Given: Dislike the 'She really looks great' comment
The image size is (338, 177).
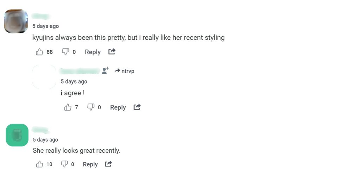Looking at the screenshot, I should click(64, 164).
